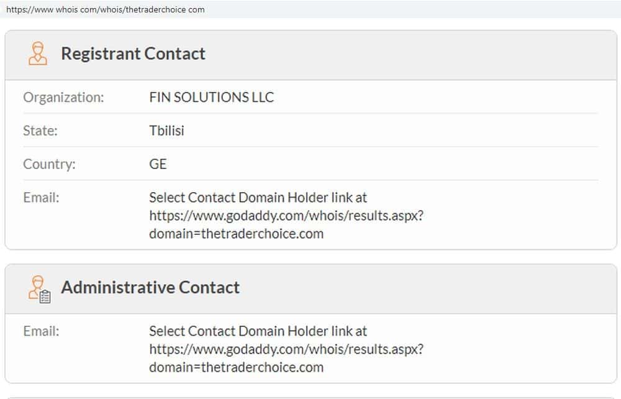This screenshot has height=399, width=621.
Task: Select the Registrant Contact heading
Action: point(133,53)
